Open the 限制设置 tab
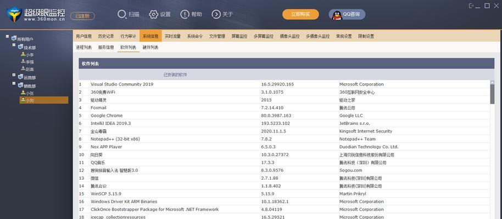This screenshot has height=219, width=502. click(x=366, y=36)
